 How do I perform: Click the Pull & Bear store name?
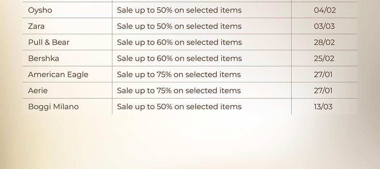coord(49,42)
